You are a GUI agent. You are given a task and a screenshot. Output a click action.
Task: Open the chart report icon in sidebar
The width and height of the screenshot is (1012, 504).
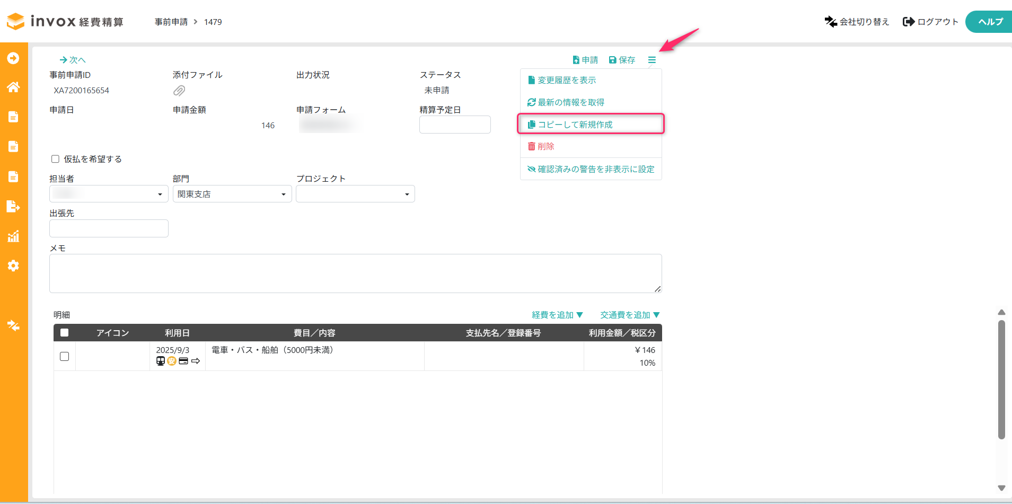click(x=13, y=236)
